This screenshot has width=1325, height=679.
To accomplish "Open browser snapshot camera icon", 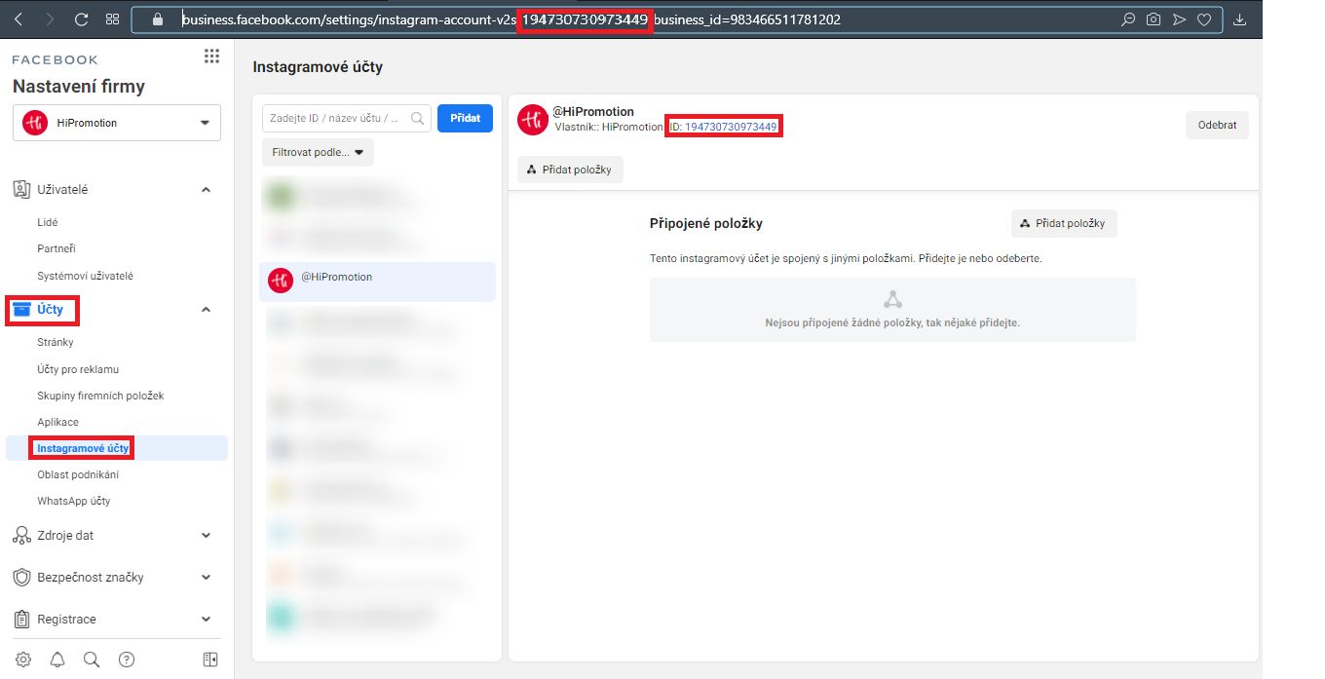I will coord(1154,19).
